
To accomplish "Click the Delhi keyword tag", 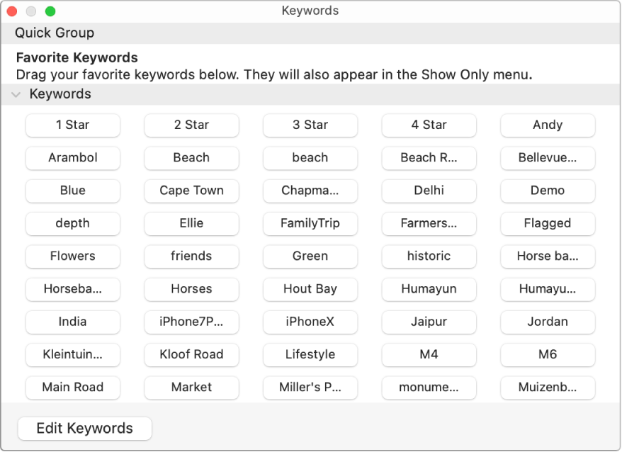I will pyautogui.click(x=429, y=191).
